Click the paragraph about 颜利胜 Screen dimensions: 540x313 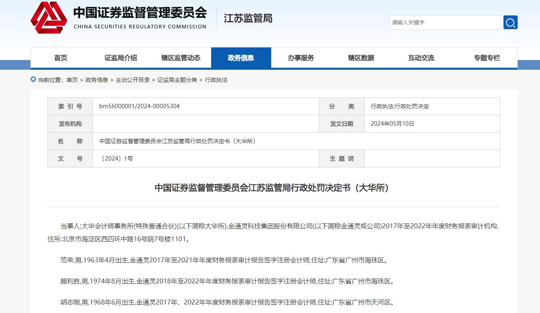[x=229, y=281]
